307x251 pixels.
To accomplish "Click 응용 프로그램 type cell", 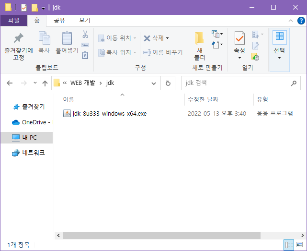I will pyautogui.click(x=275, y=113).
